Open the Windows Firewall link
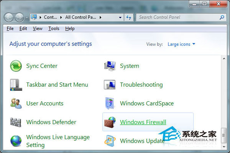Viewport: 230px width, 153px height. click(x=143, y=122)
